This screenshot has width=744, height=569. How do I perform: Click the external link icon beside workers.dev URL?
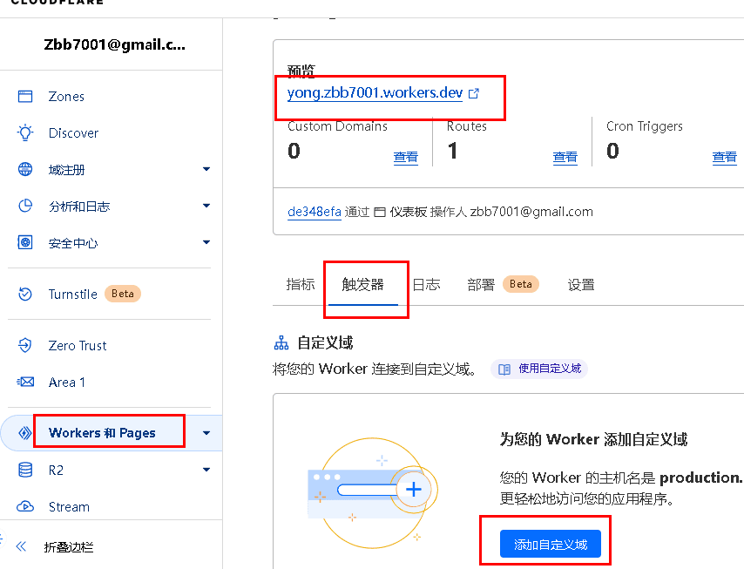point(474,93)
